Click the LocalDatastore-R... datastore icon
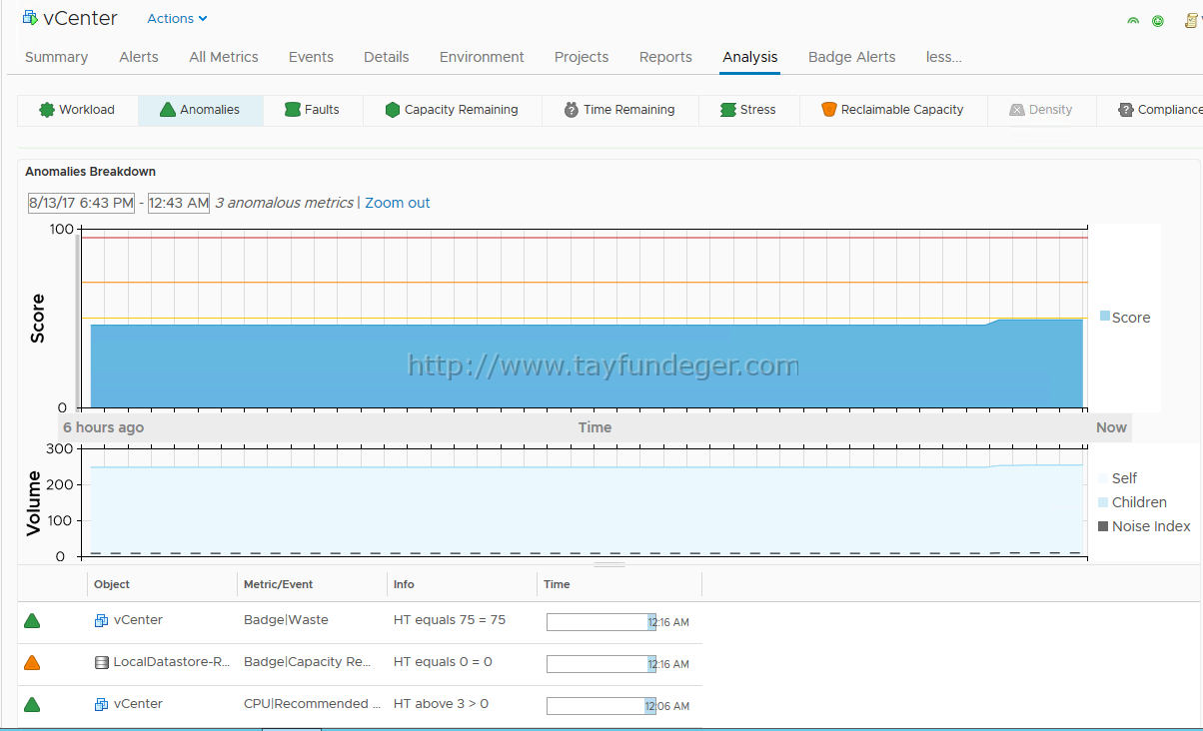This screenshot has height=731, width=1203. point(101,662)
